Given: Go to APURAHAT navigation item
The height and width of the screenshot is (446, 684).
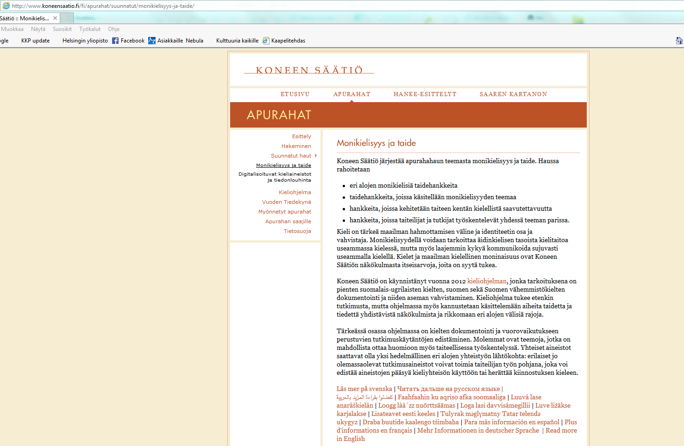Looking at the screenshot, I should [x=352, y=94].
